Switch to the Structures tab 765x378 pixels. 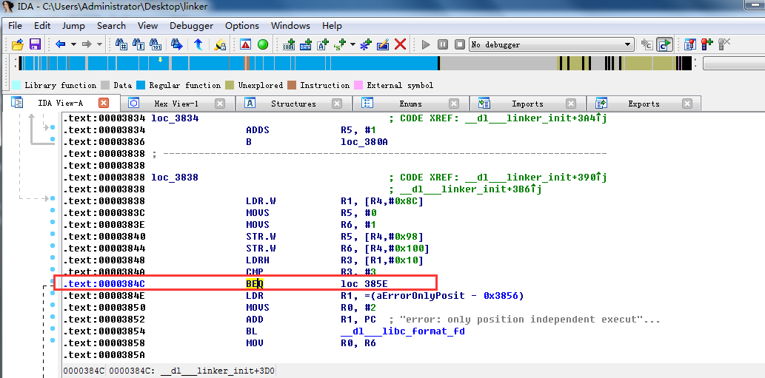click(293, 104)
